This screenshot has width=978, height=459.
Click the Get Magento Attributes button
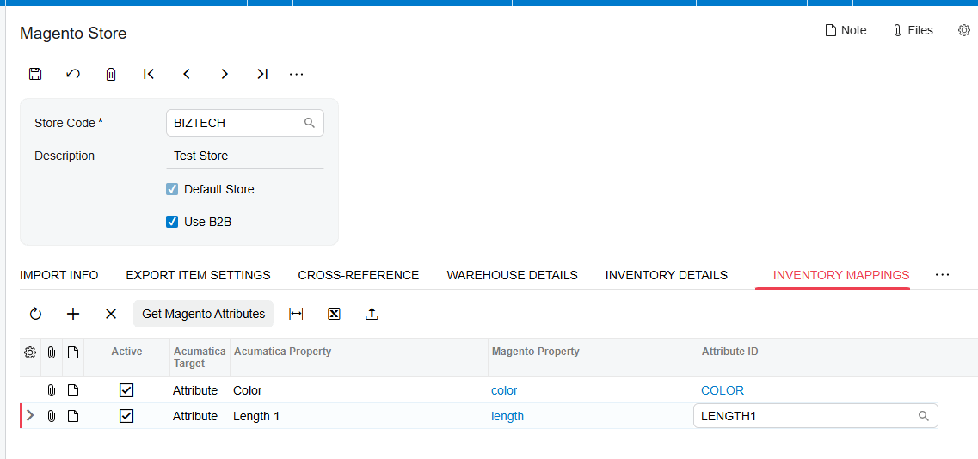click(203, 314)
